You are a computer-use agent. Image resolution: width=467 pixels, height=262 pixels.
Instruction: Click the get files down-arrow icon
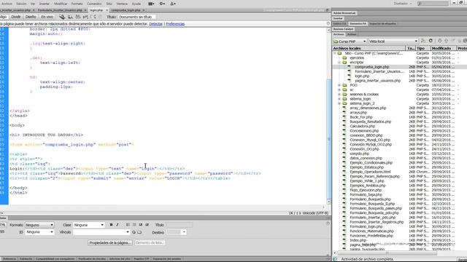click(x=439, y=41)
